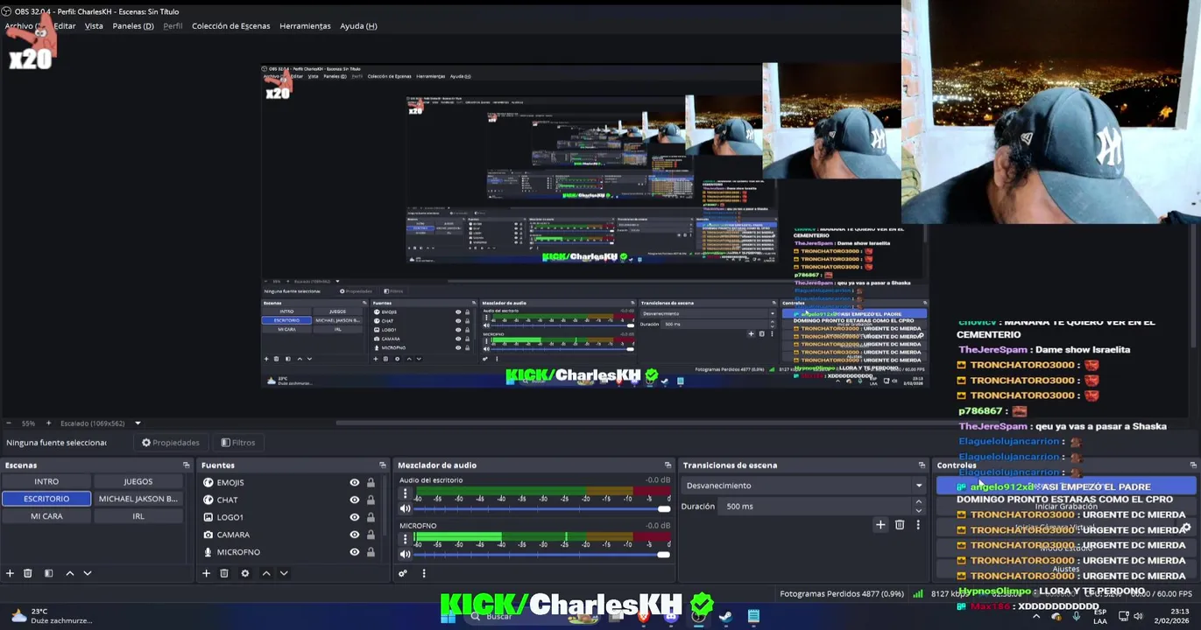Screen dimensions: 1201x630
Task: Mute the MICROFNO speaker icon
Action: (x=405, y=554)
